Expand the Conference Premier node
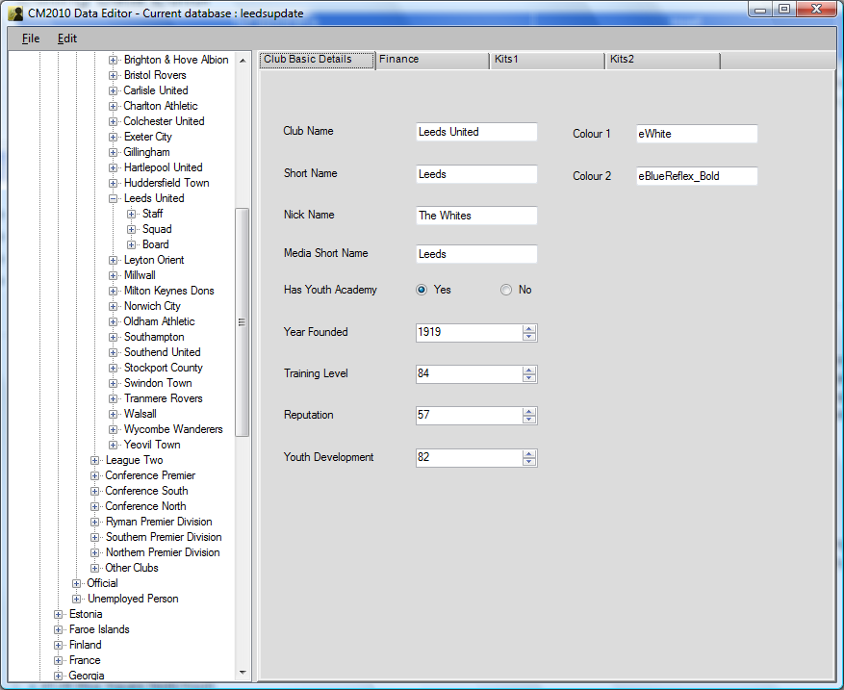The image size is (844, 690). tap(94, 475)
